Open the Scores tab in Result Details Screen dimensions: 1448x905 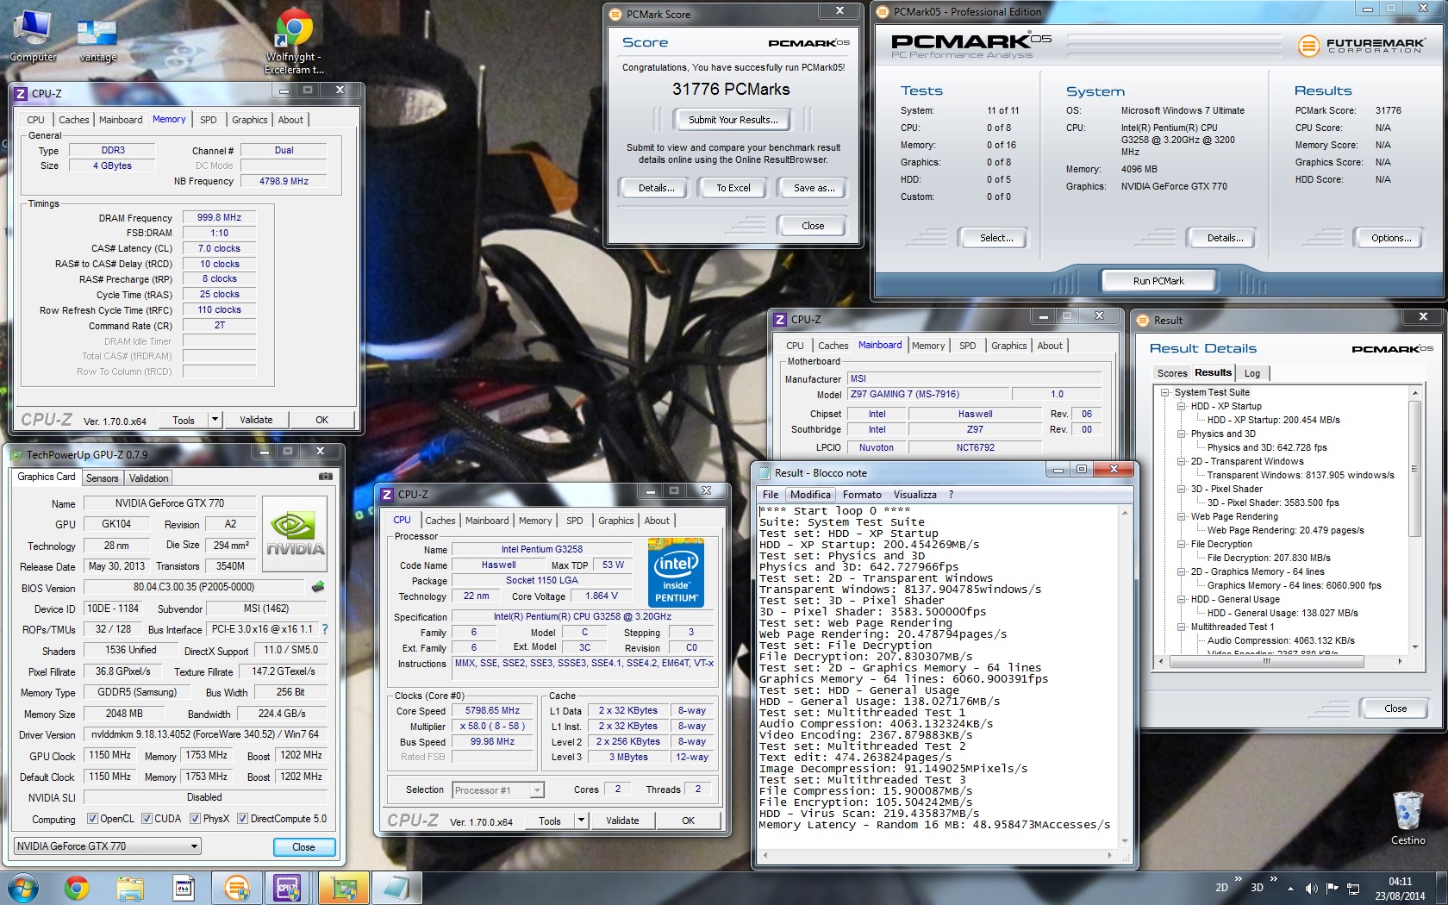click(x=1171, y=373)
